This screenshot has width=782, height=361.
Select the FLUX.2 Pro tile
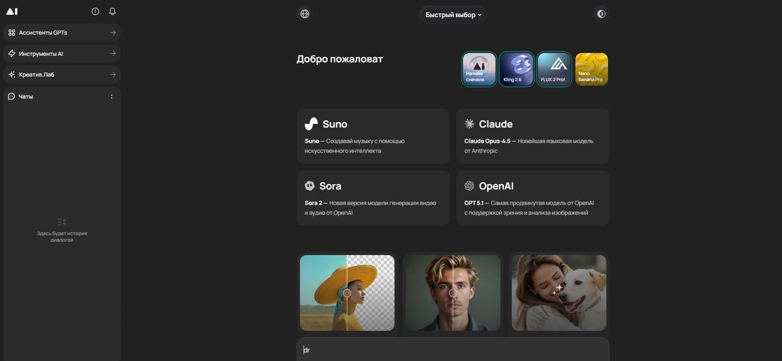pos(555,69)
